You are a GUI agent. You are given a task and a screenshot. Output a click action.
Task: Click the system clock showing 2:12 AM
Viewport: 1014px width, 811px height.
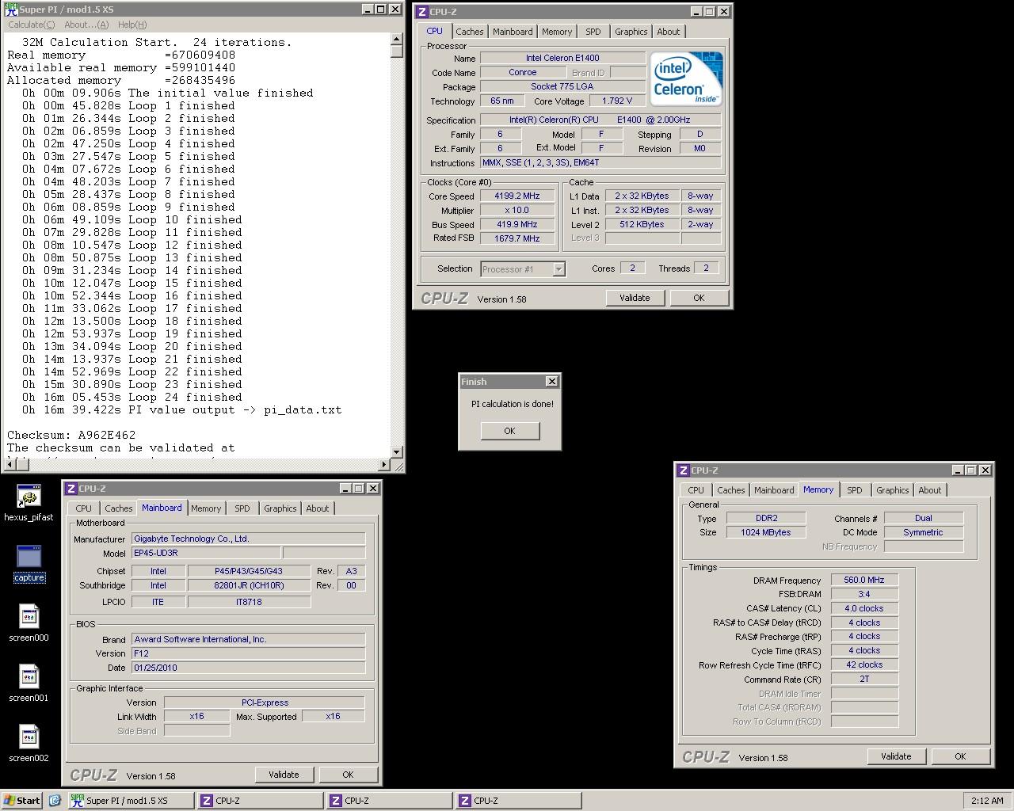[x=987, y=801]
